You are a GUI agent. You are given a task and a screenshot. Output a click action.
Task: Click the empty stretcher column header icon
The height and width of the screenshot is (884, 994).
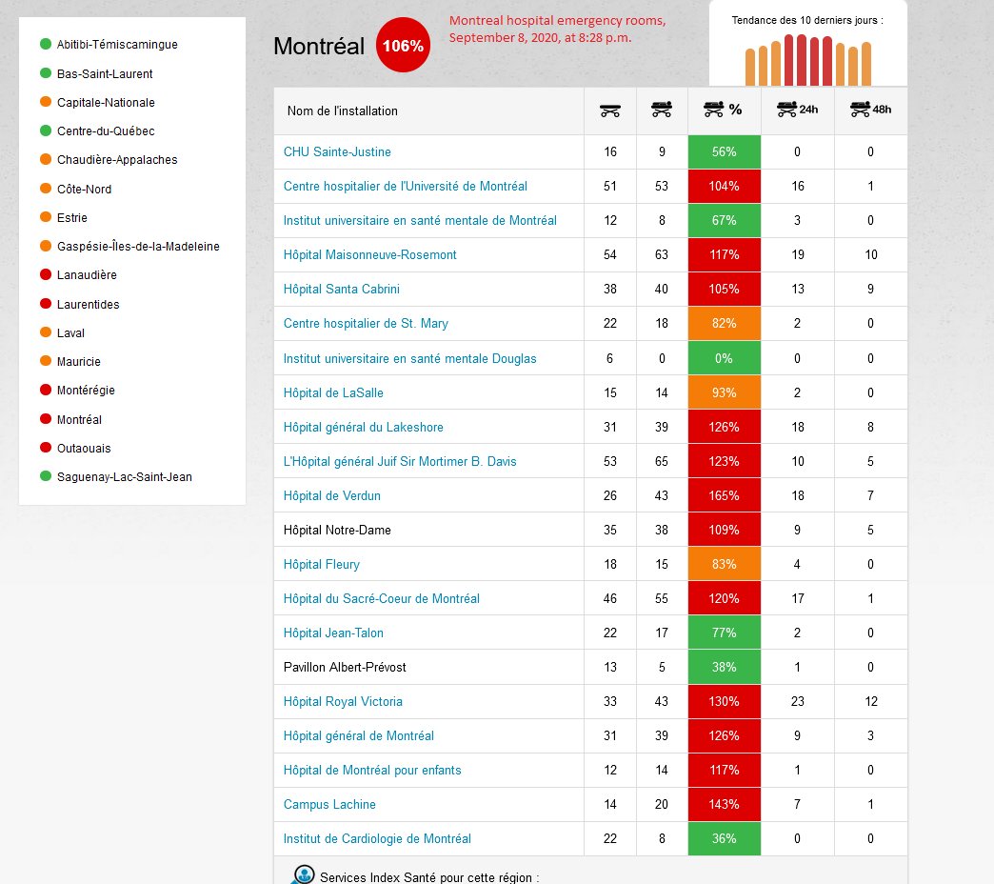tap(609, 110)
